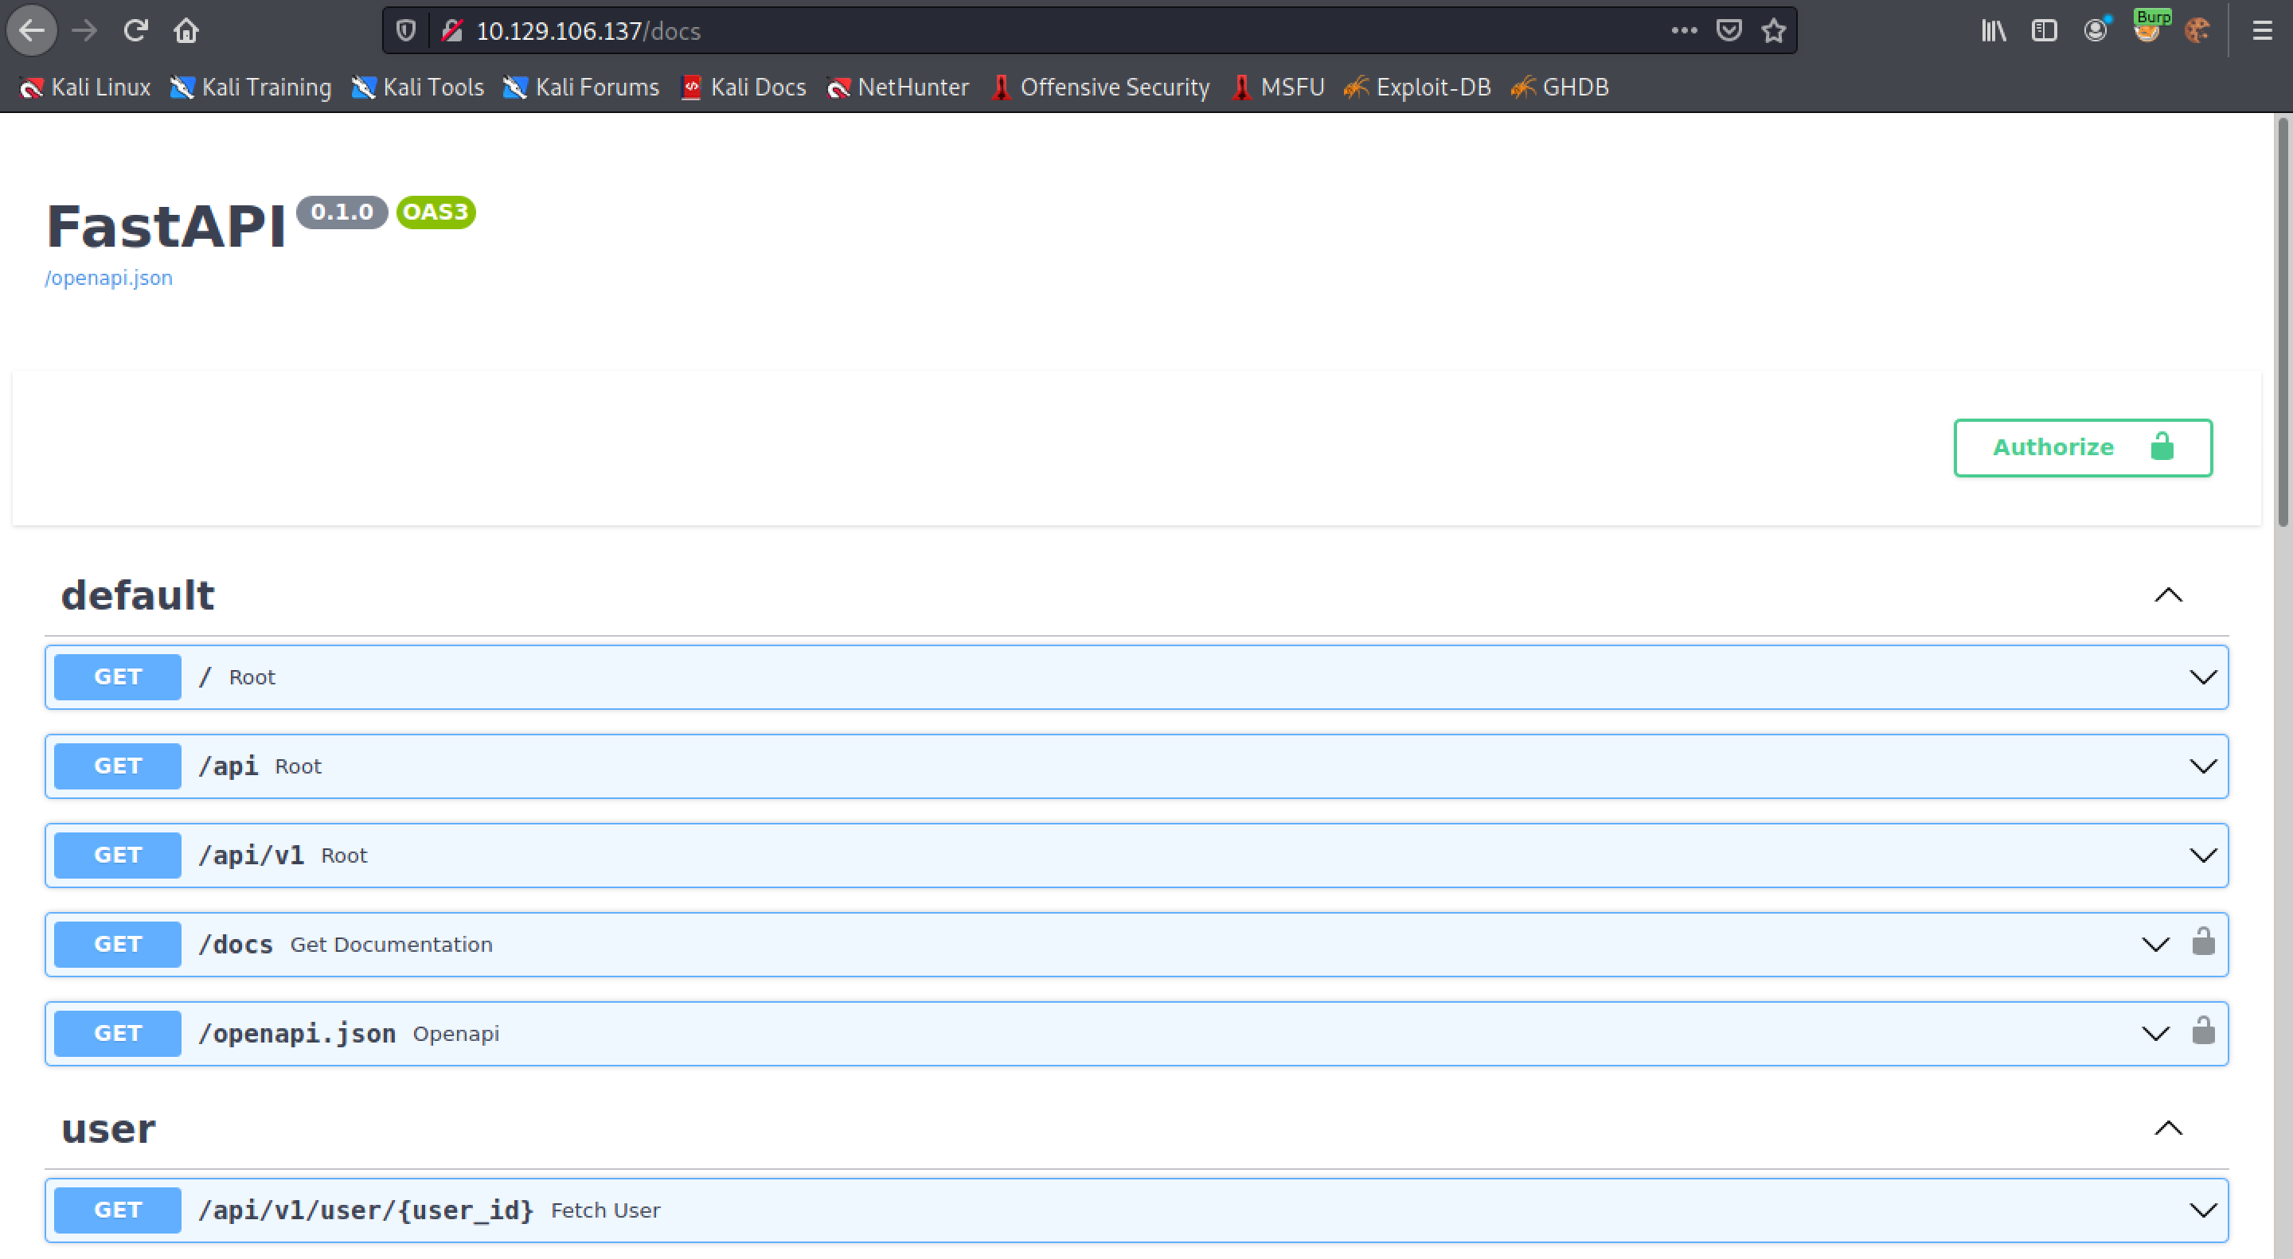
Task: Open Kali Tools bookmark
Action: [x=417, y=88]
